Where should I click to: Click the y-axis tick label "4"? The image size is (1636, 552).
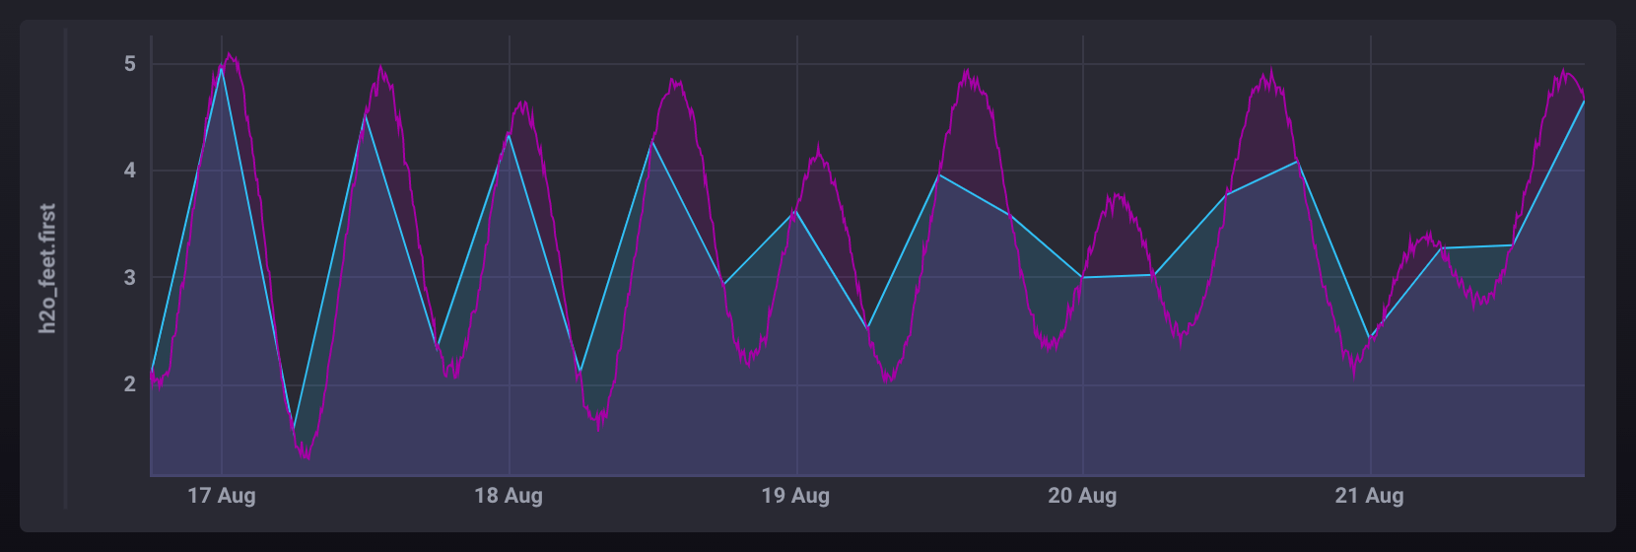pyautogui.click(x=130, y=171)
